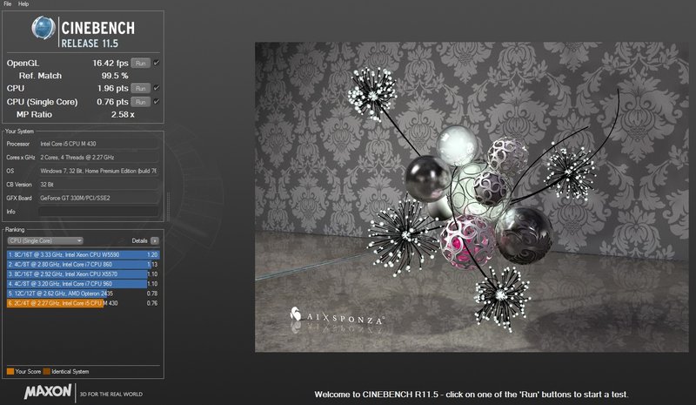Click the Cores x GHz field

click(98, 158)
